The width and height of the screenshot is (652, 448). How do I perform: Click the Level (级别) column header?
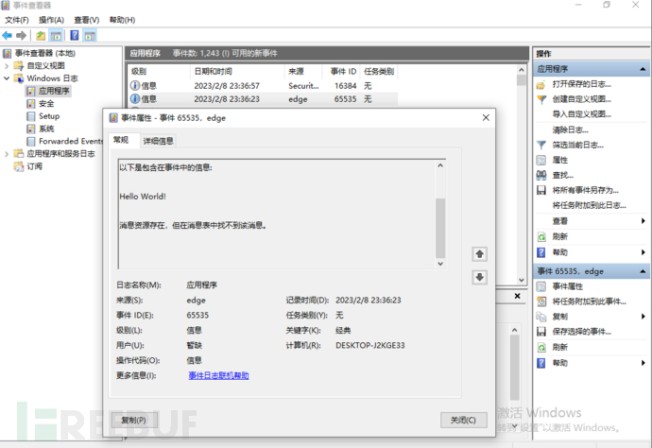(x=159, y=72)
